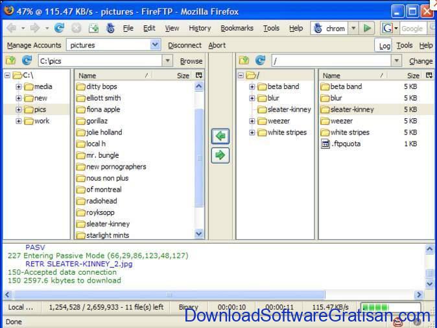This screenshot has height=328, width=437.
Task: Open the chrom field dropdown arrow
Action: tap(353, 28)
